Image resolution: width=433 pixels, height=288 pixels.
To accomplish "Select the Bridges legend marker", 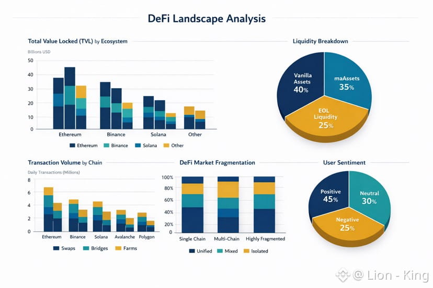I will pyautogui.click(x=86, y=248).
